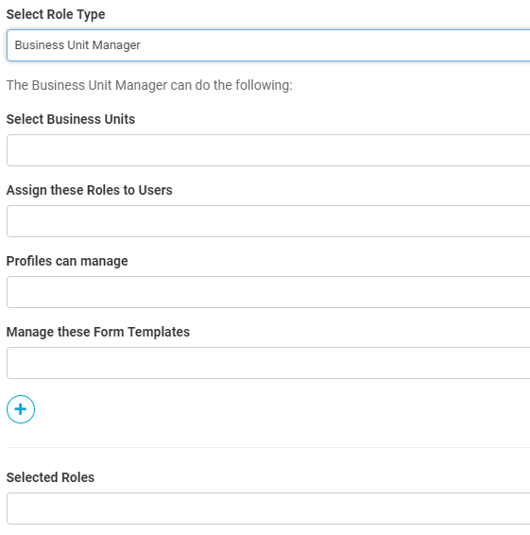Click the Select Business Units field

tap(268, 150)
